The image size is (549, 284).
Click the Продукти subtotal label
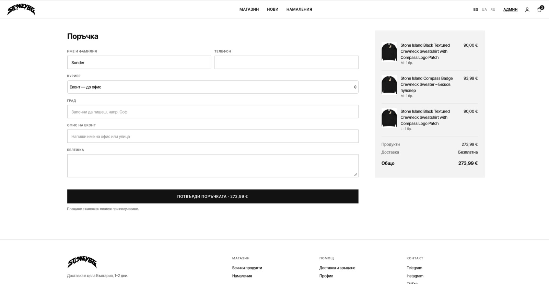pyautogui.click(x=390, y=144)
